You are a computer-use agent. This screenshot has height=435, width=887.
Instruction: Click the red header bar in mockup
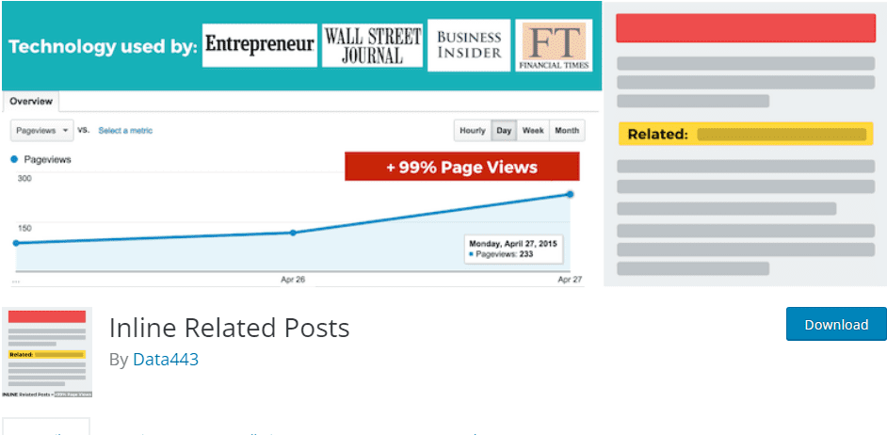tap(746, 27)
